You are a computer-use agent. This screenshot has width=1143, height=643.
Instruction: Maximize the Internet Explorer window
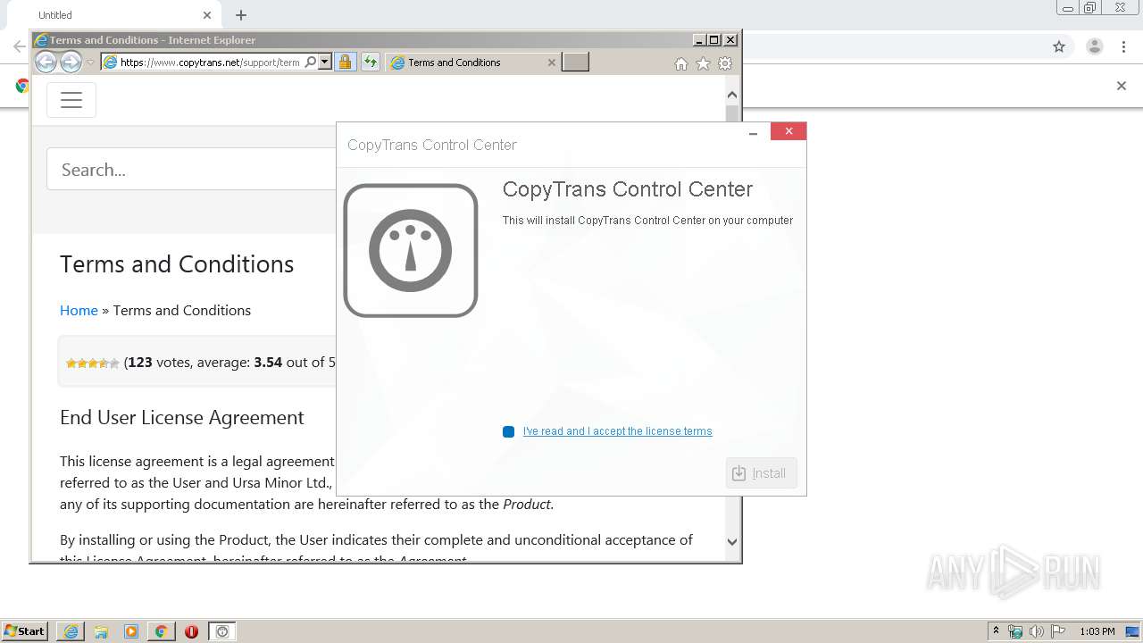tap(714, 40)
